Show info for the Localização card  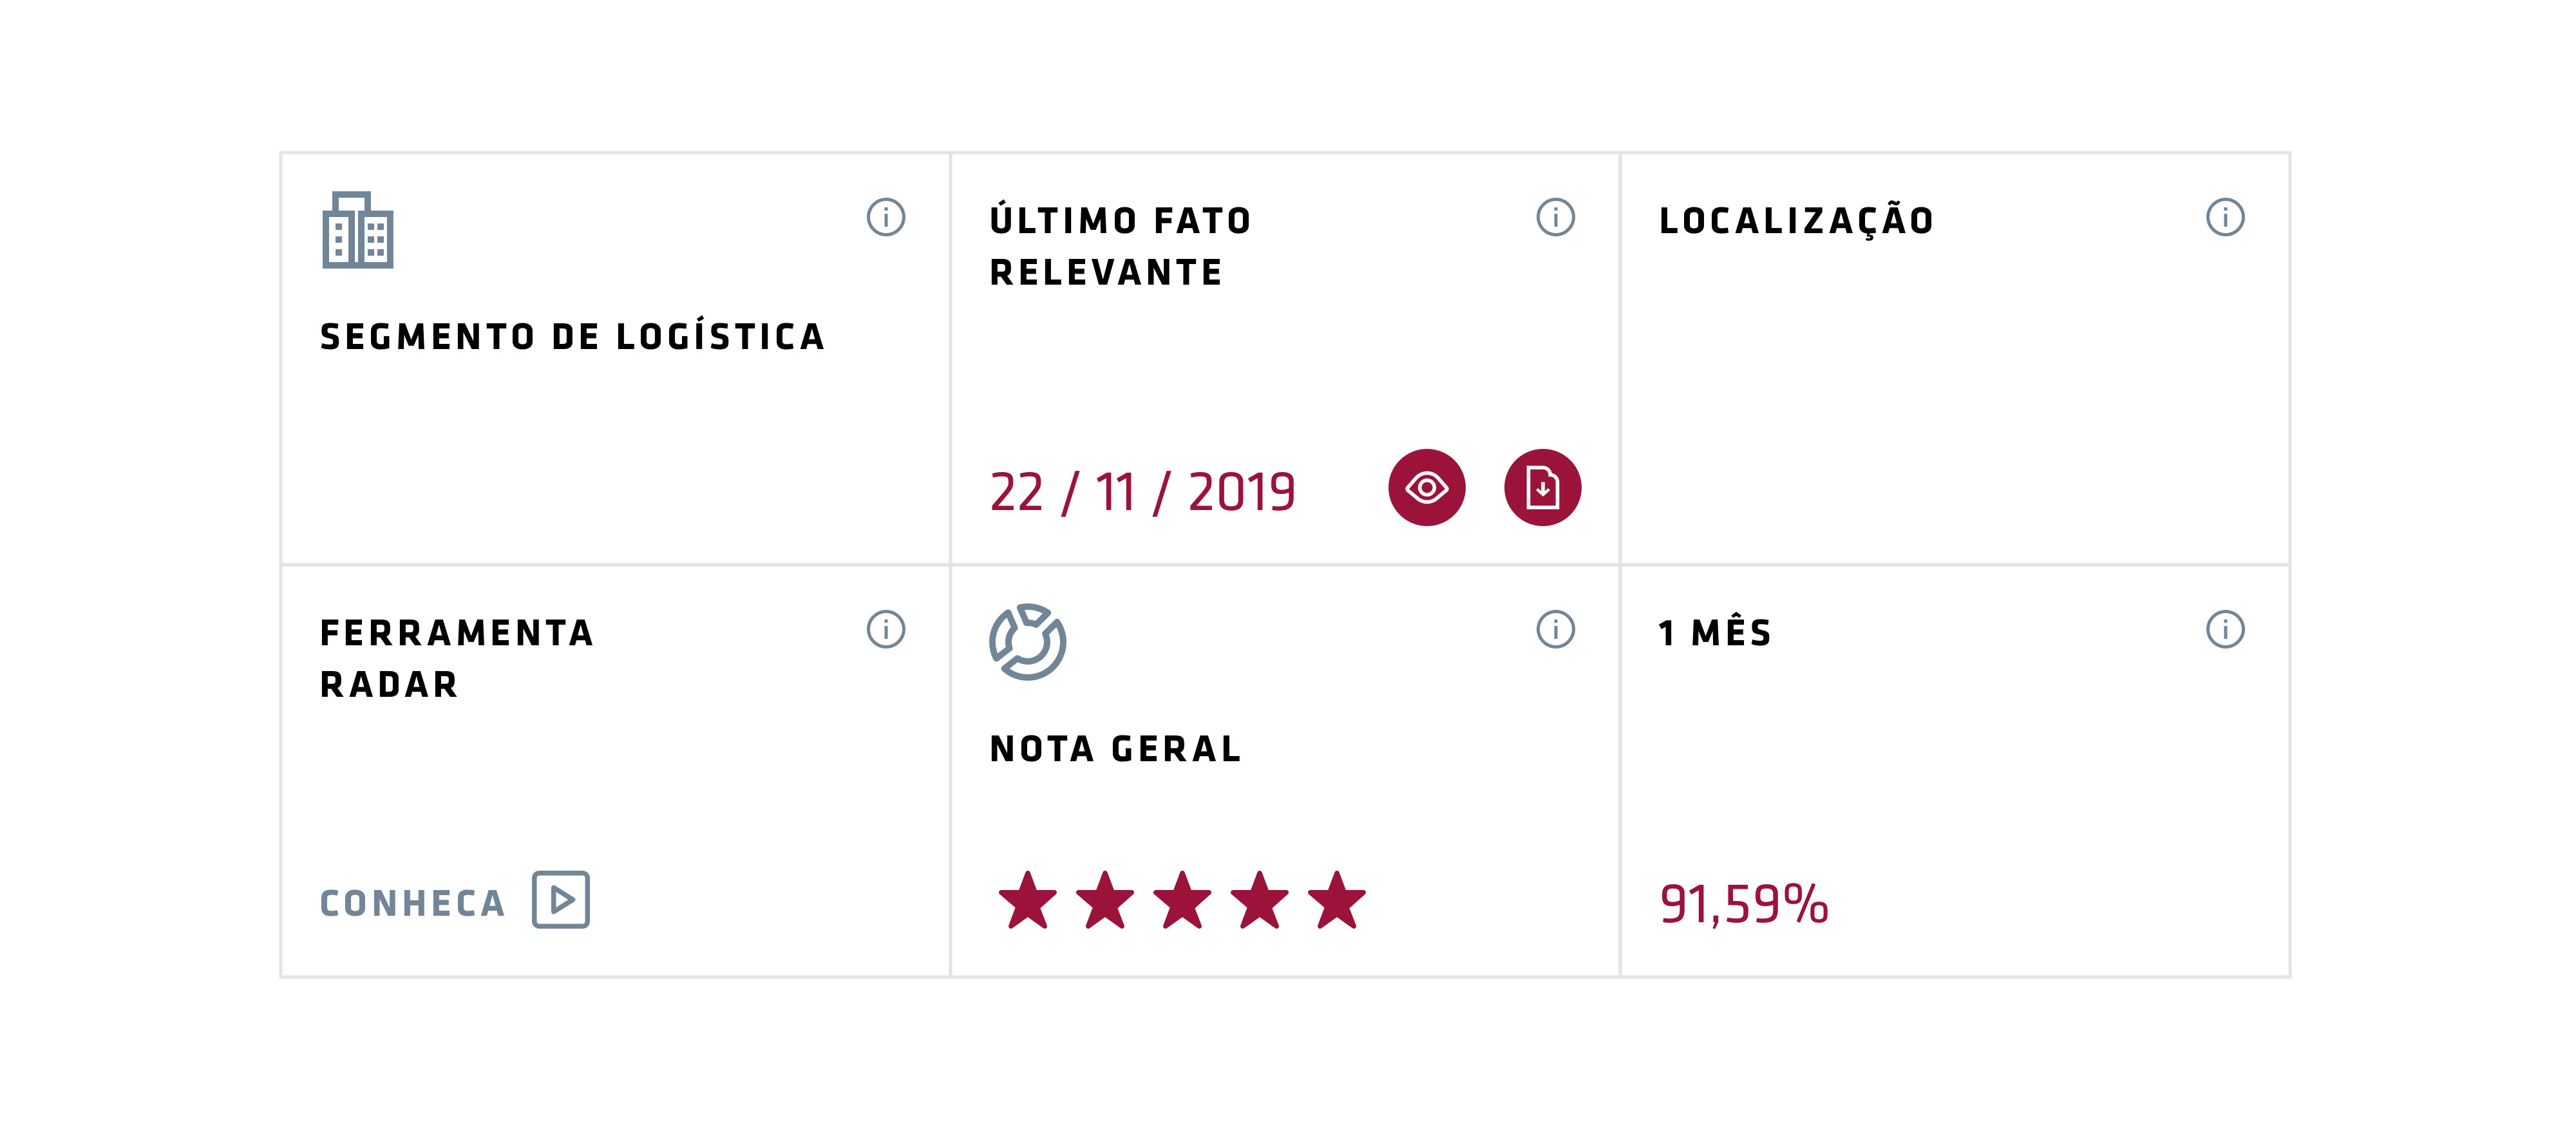click(2225, 217)
